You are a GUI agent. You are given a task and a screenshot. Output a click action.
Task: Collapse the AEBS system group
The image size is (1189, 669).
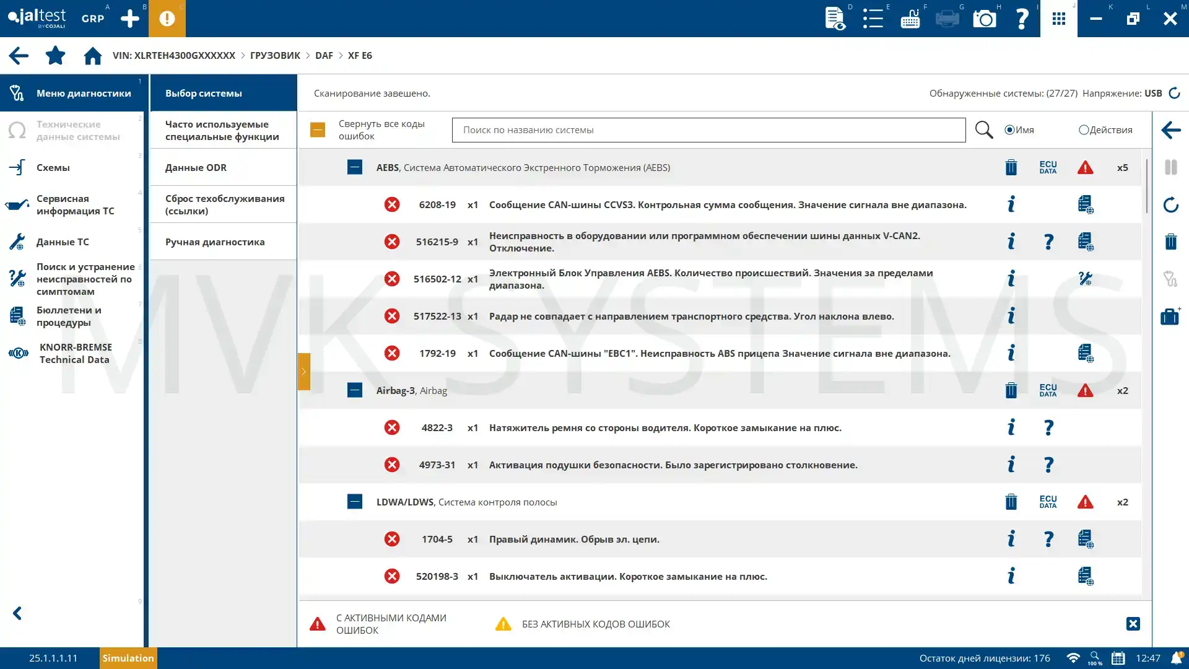coord(355,167)
